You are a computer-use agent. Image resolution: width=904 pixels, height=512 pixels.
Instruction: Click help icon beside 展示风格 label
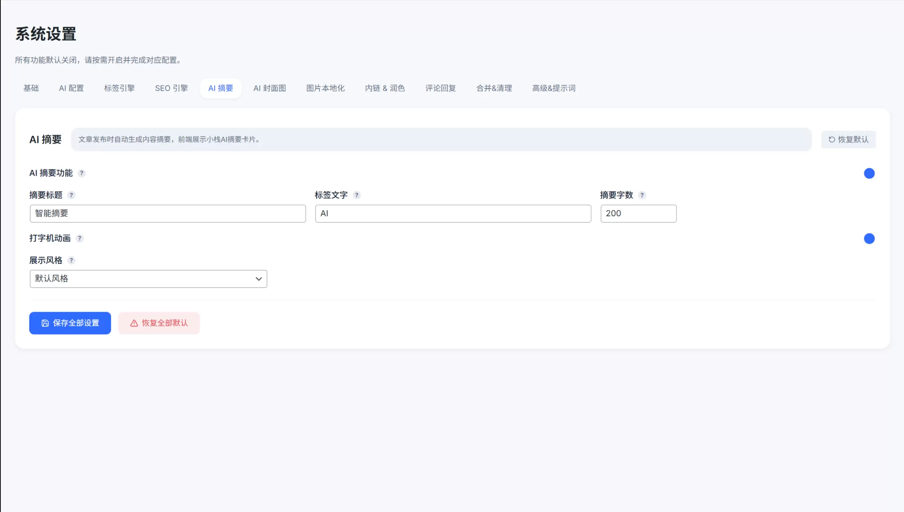[x=71, y=260]
